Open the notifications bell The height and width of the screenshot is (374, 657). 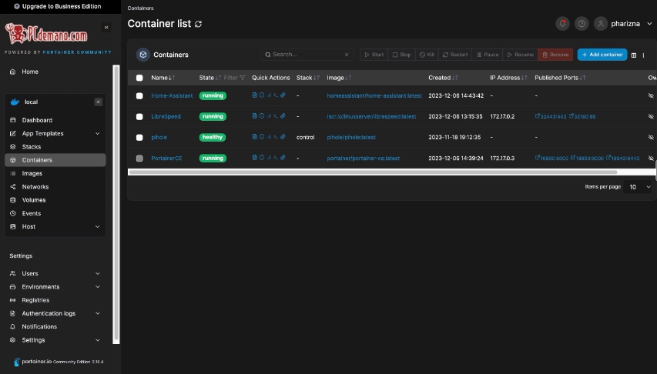562,23
